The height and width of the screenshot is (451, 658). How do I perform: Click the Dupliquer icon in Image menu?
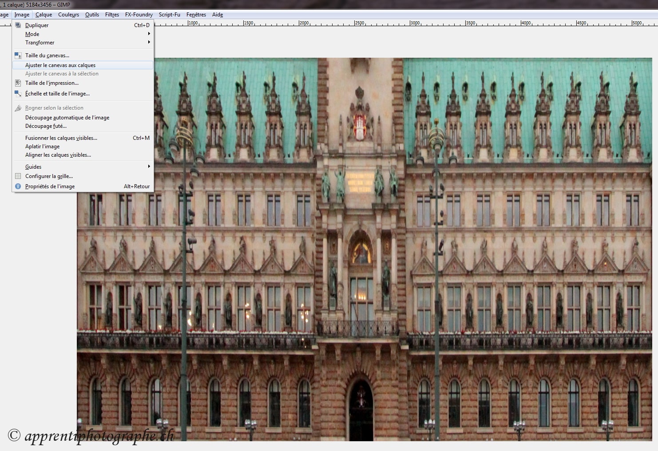coord(18,25)
